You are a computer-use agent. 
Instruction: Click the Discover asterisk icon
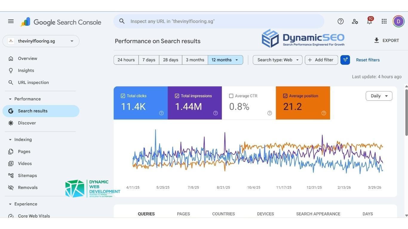point(11,123)
